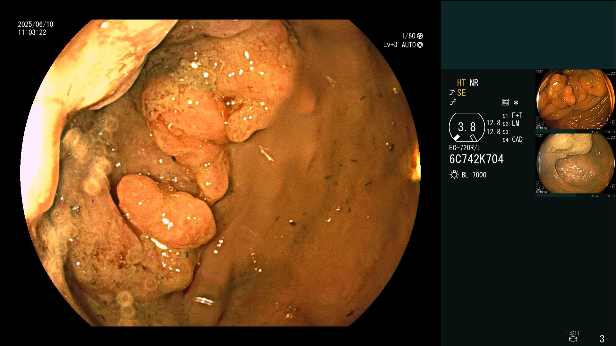Click the S2 LM switch assignment
This screenshot has height=346, width=616.
[x=511, y=124]
